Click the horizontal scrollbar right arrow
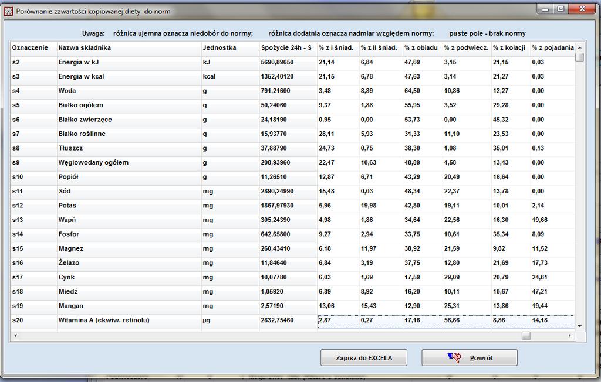Image resolution: width=601 pixels, height=382 pixels. pos(569,336)
